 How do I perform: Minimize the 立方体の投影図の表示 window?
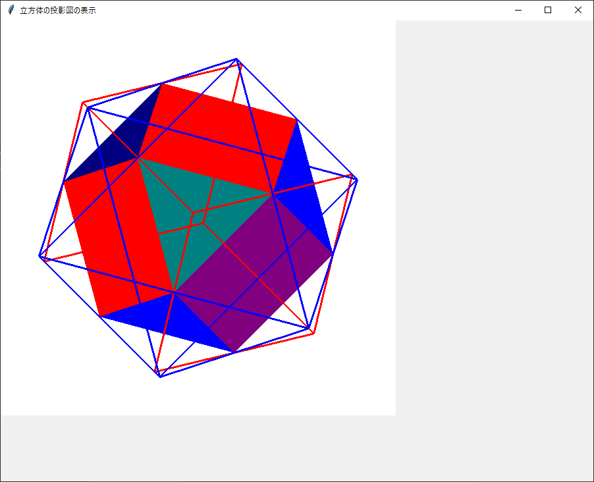(x=518, y=11)
